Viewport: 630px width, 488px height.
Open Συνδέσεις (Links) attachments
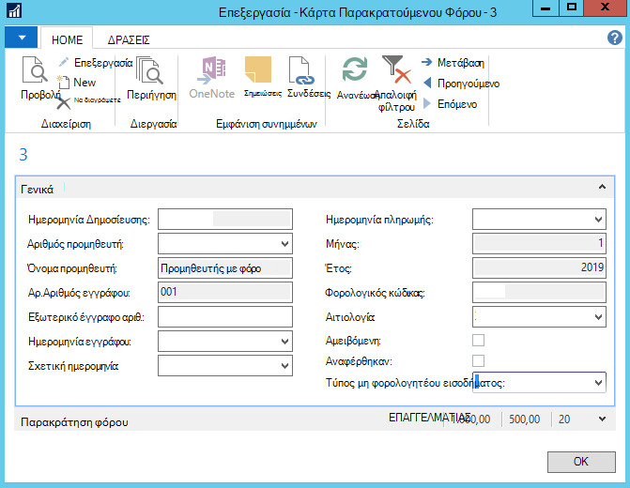300,70
